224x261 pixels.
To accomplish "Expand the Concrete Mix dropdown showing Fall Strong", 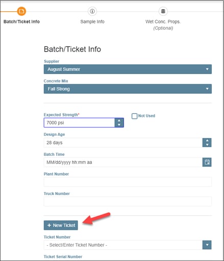I will (128, 89).
